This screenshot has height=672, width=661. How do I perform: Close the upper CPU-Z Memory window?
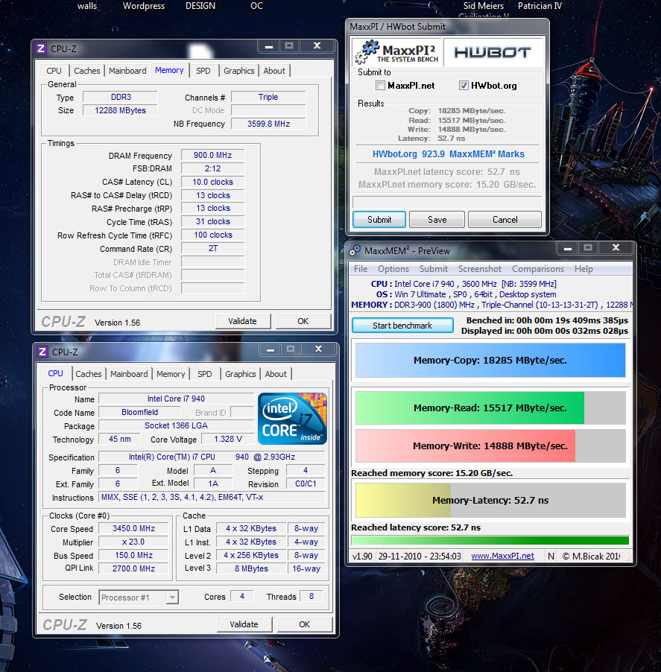tap(317, 46)
